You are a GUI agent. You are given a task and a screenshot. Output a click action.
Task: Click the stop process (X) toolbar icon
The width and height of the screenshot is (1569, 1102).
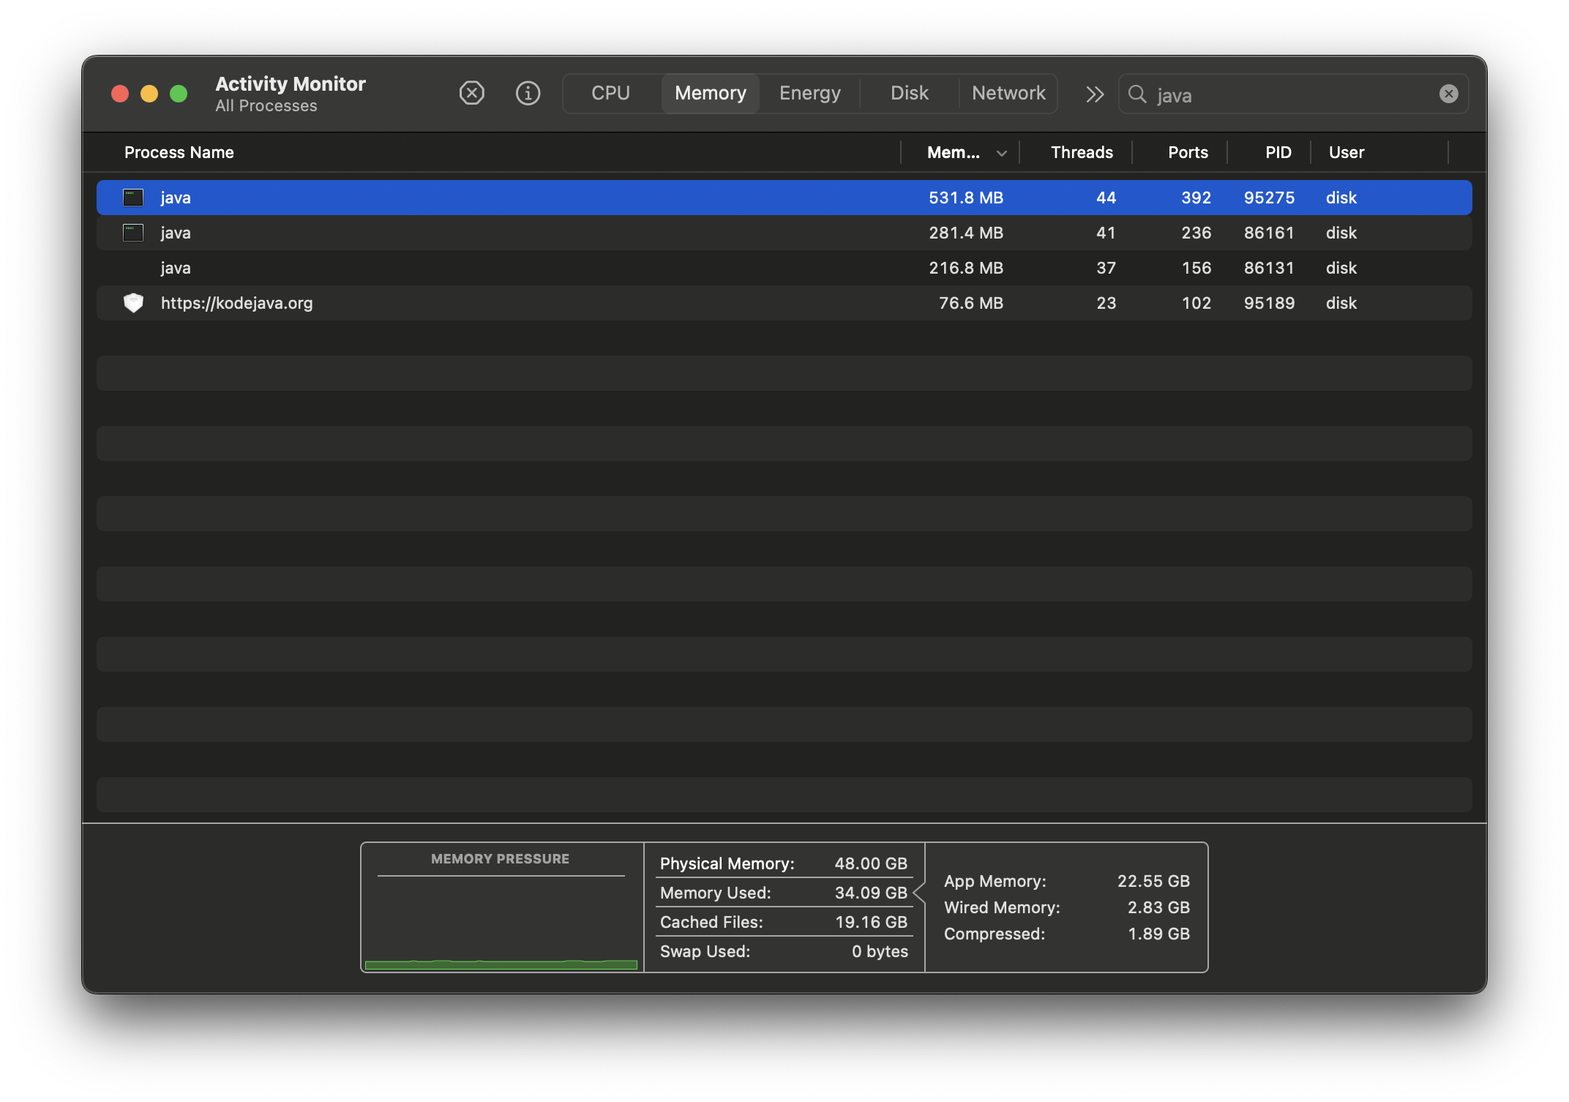[x=471, y=93]
